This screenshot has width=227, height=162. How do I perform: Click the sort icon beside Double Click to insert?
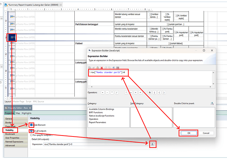(x=212, y=103)
